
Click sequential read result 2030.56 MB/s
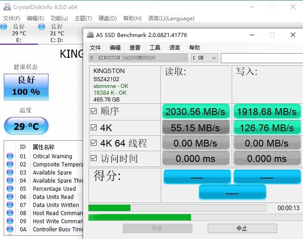tap(196, 111)
